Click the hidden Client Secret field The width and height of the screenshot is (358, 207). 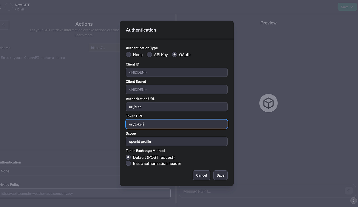click(176, 89)
